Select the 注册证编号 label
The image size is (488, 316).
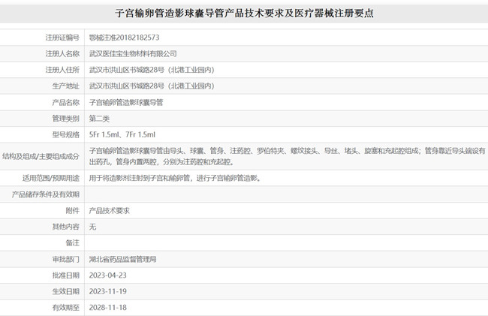[62, 38]
